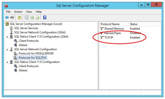Sort by Protocol Name column header

(114, 24)
